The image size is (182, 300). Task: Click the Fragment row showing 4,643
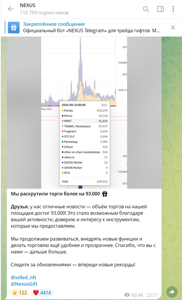coord(85,132)
